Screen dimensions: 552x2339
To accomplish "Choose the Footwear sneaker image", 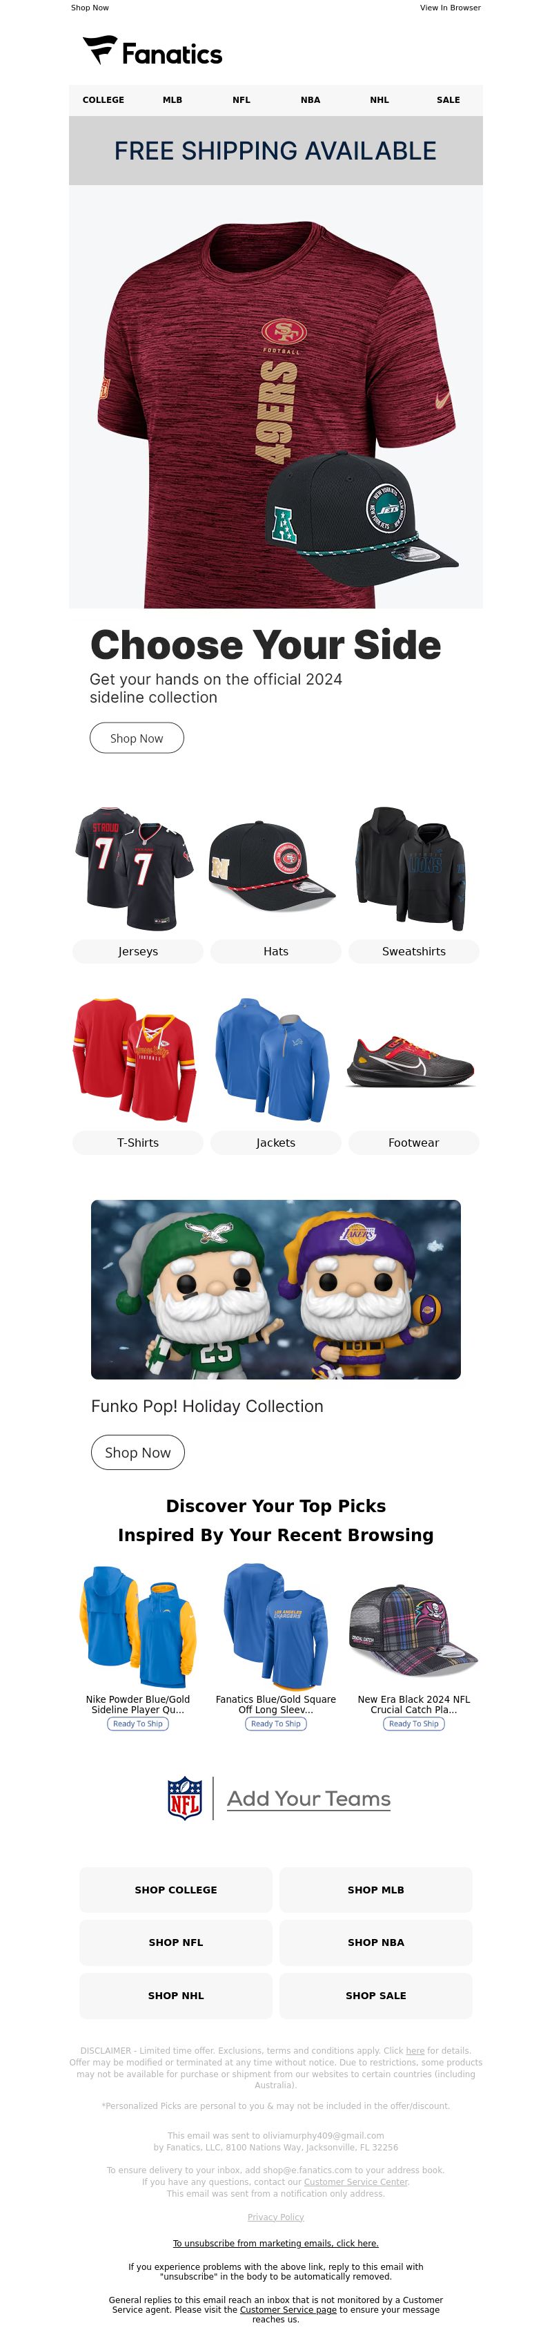I will (413, 1060).
